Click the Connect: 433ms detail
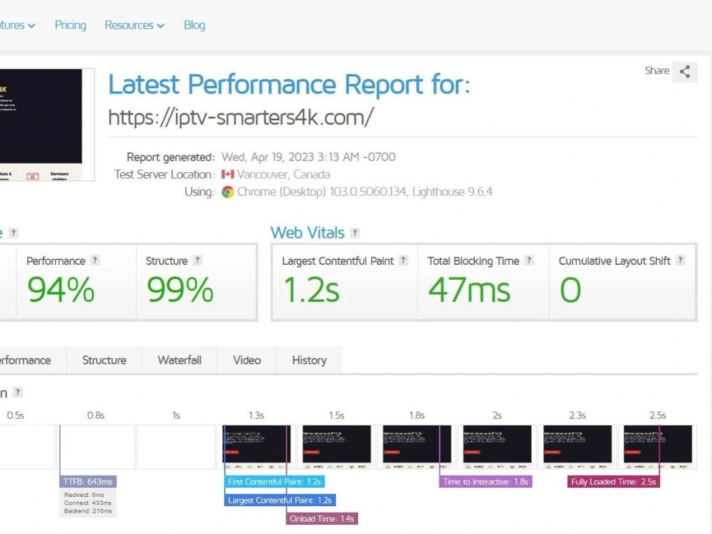 (88, 503)
